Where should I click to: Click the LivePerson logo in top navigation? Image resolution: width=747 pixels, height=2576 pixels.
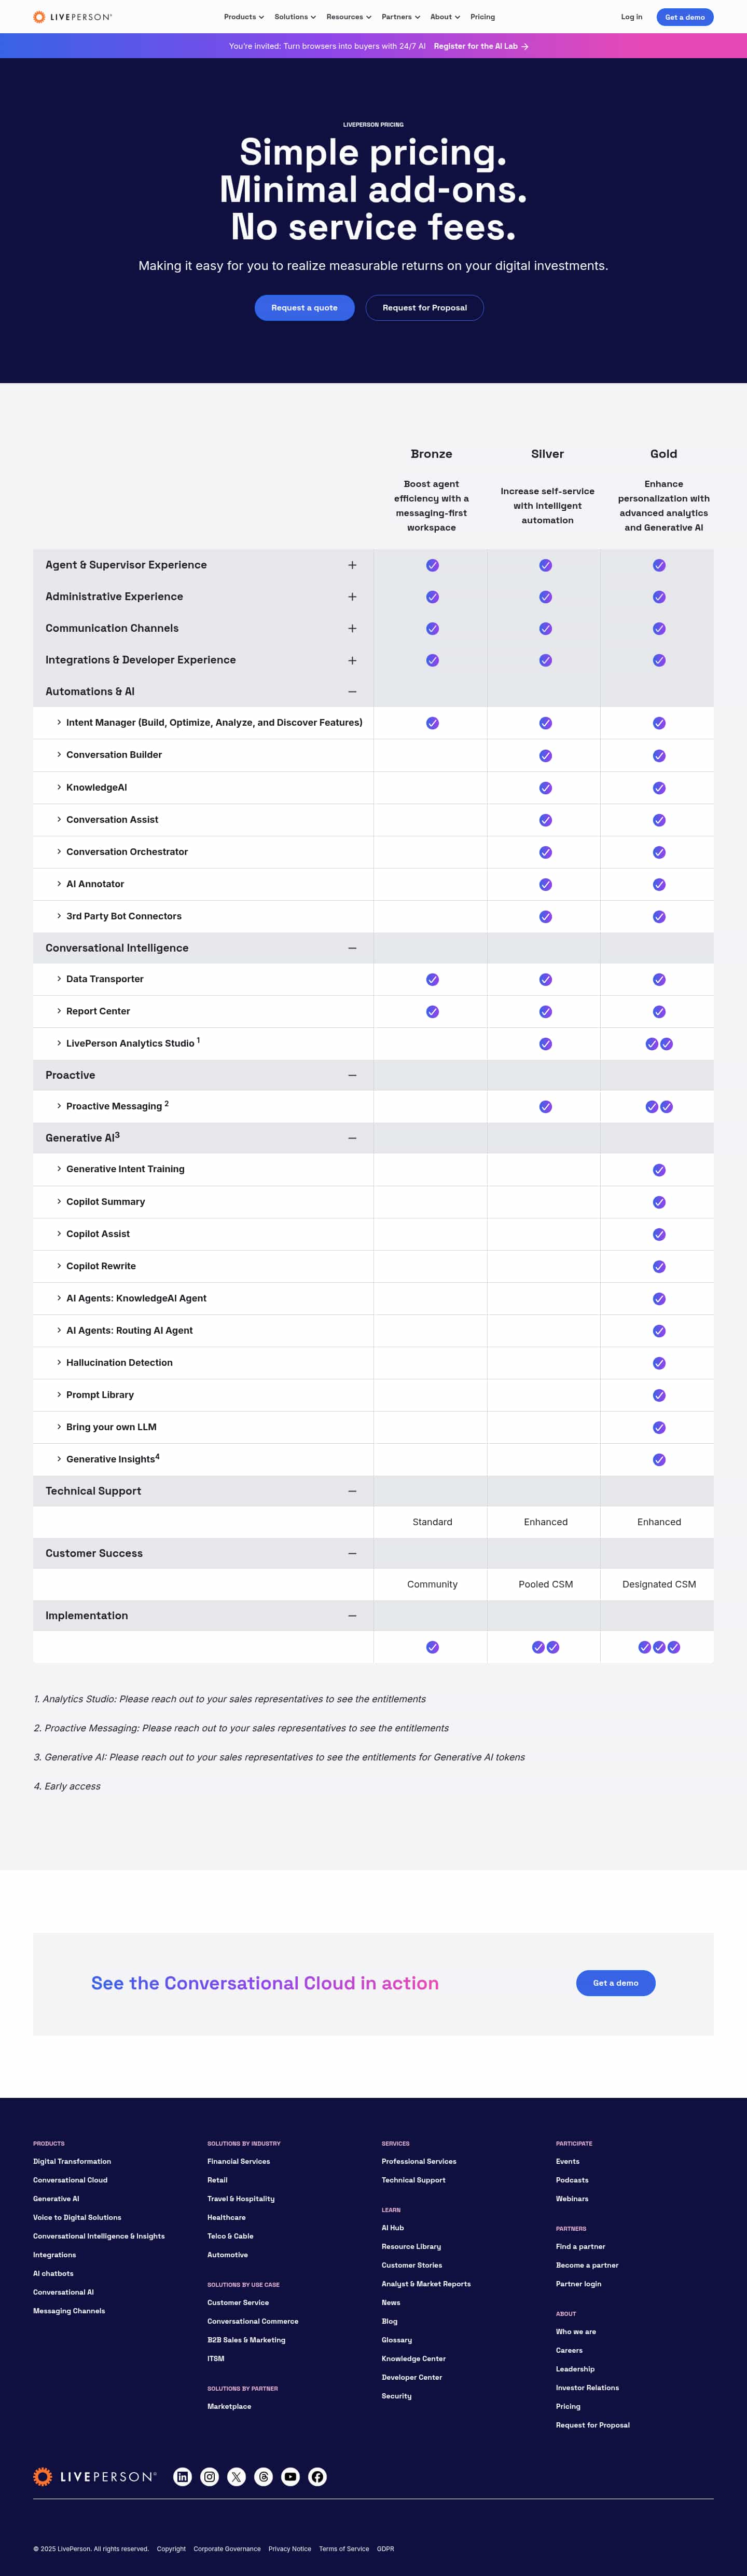(73, 17)
